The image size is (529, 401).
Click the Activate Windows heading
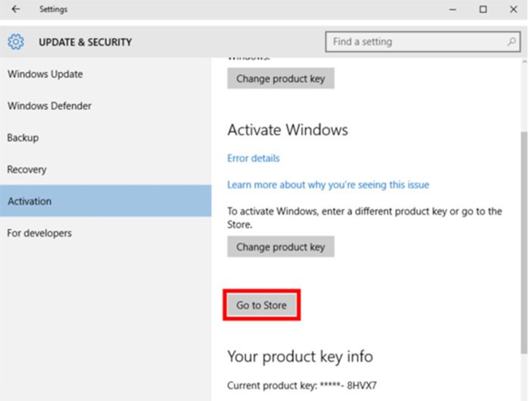[x=287, y=129]
